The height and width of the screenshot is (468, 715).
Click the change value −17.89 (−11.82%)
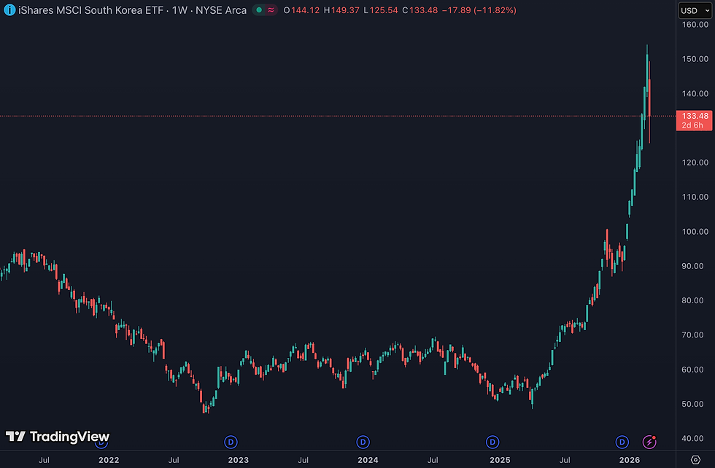pyautogui.click(x=479, y=10)
